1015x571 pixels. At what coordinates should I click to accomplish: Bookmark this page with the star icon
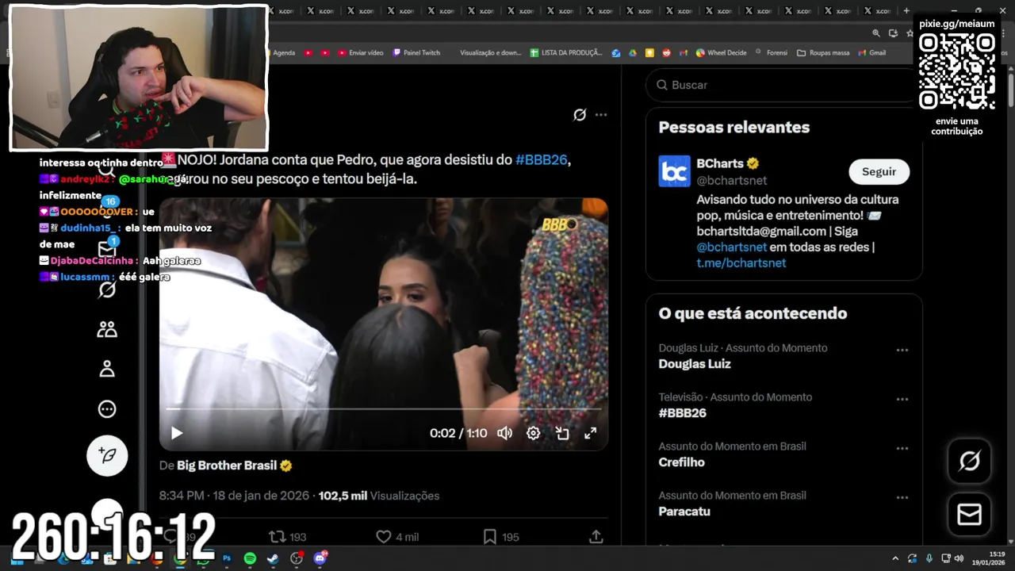click(x=910, y=33)
